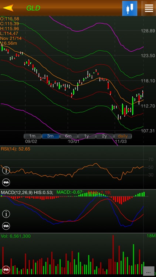Tap the H:115.96 high price readout
This screenshot has width=156, height=277.
(x=10, y=28)
